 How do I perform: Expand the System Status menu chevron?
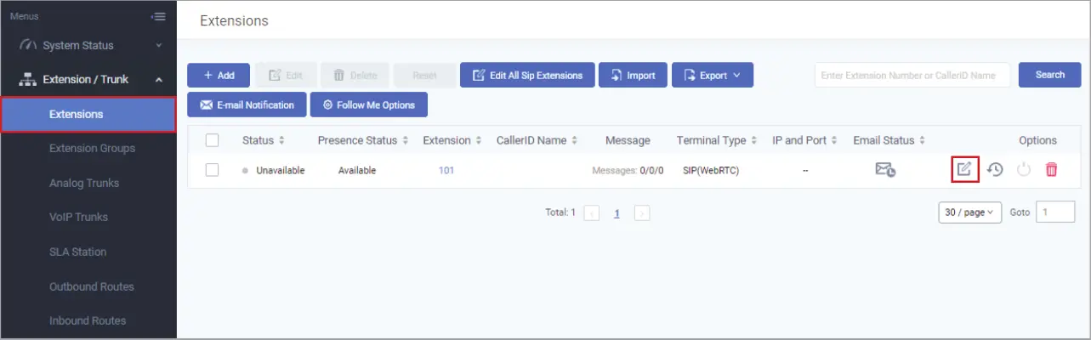[x=159, y=45]
